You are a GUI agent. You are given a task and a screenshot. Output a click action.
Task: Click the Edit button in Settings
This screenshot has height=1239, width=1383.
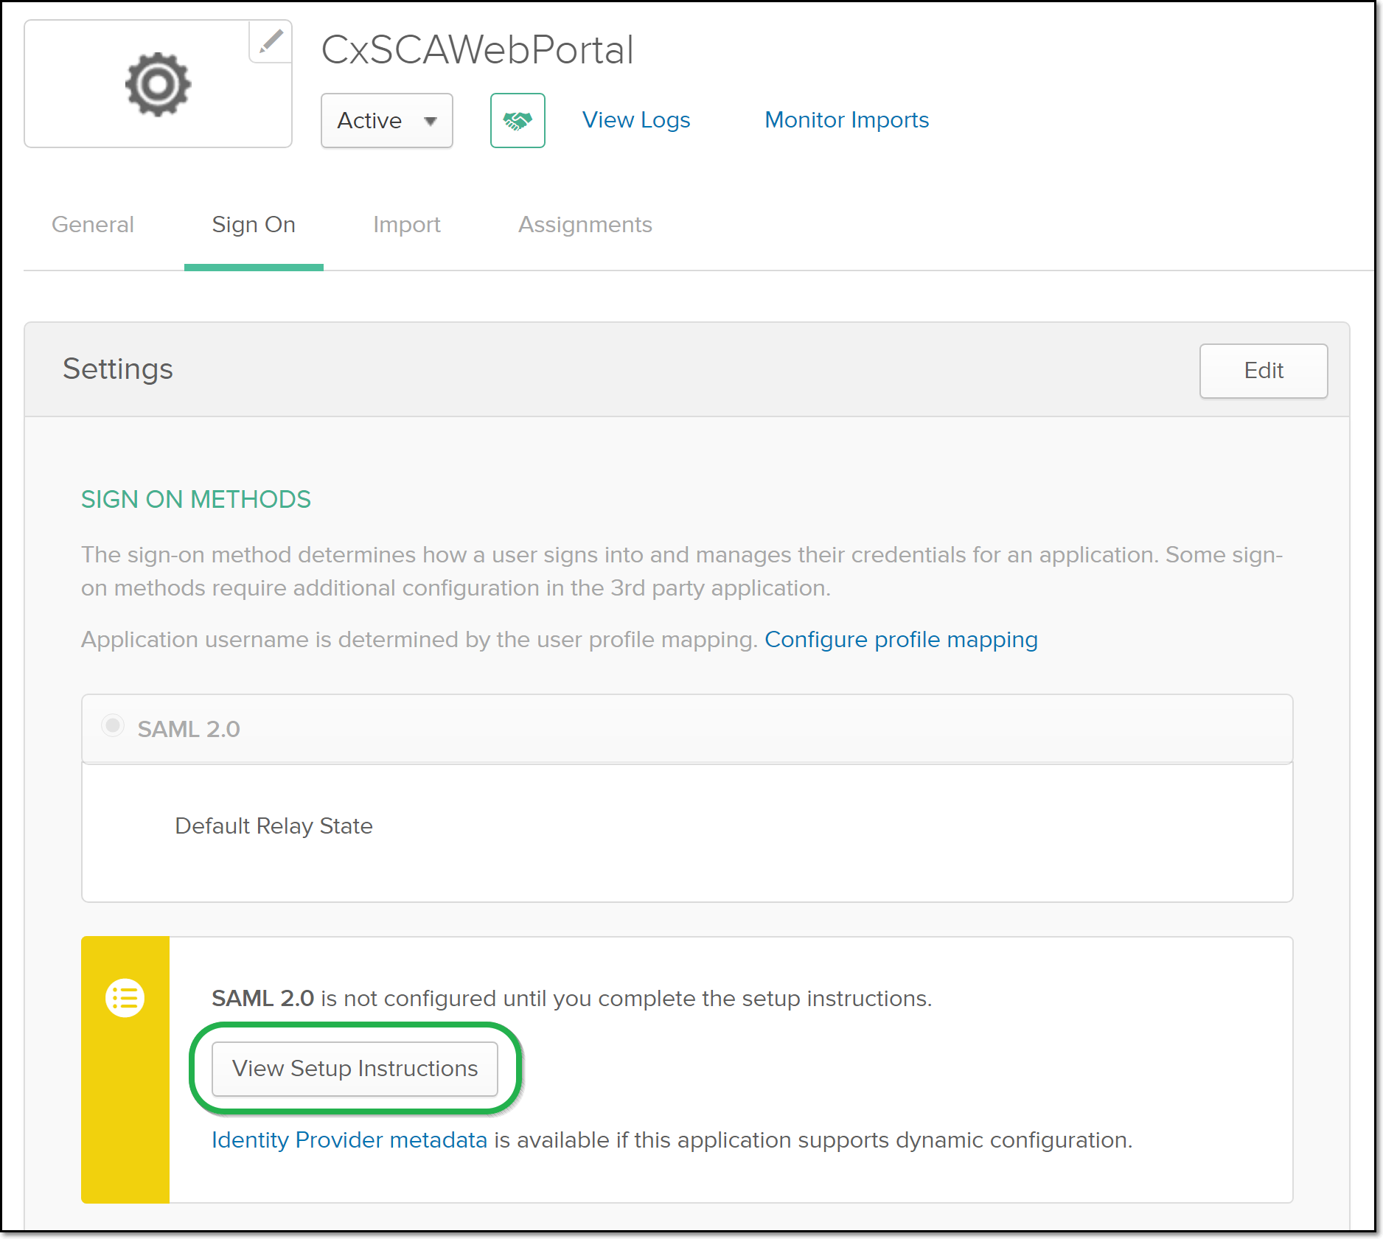click(1264, 371)
